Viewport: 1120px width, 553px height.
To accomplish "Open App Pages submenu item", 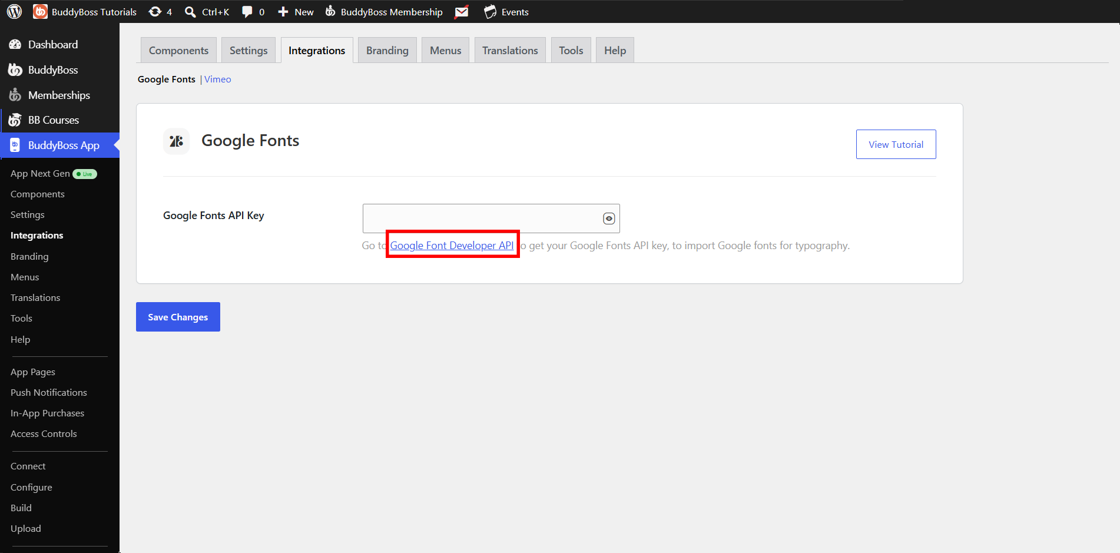I will pos(33,372).
